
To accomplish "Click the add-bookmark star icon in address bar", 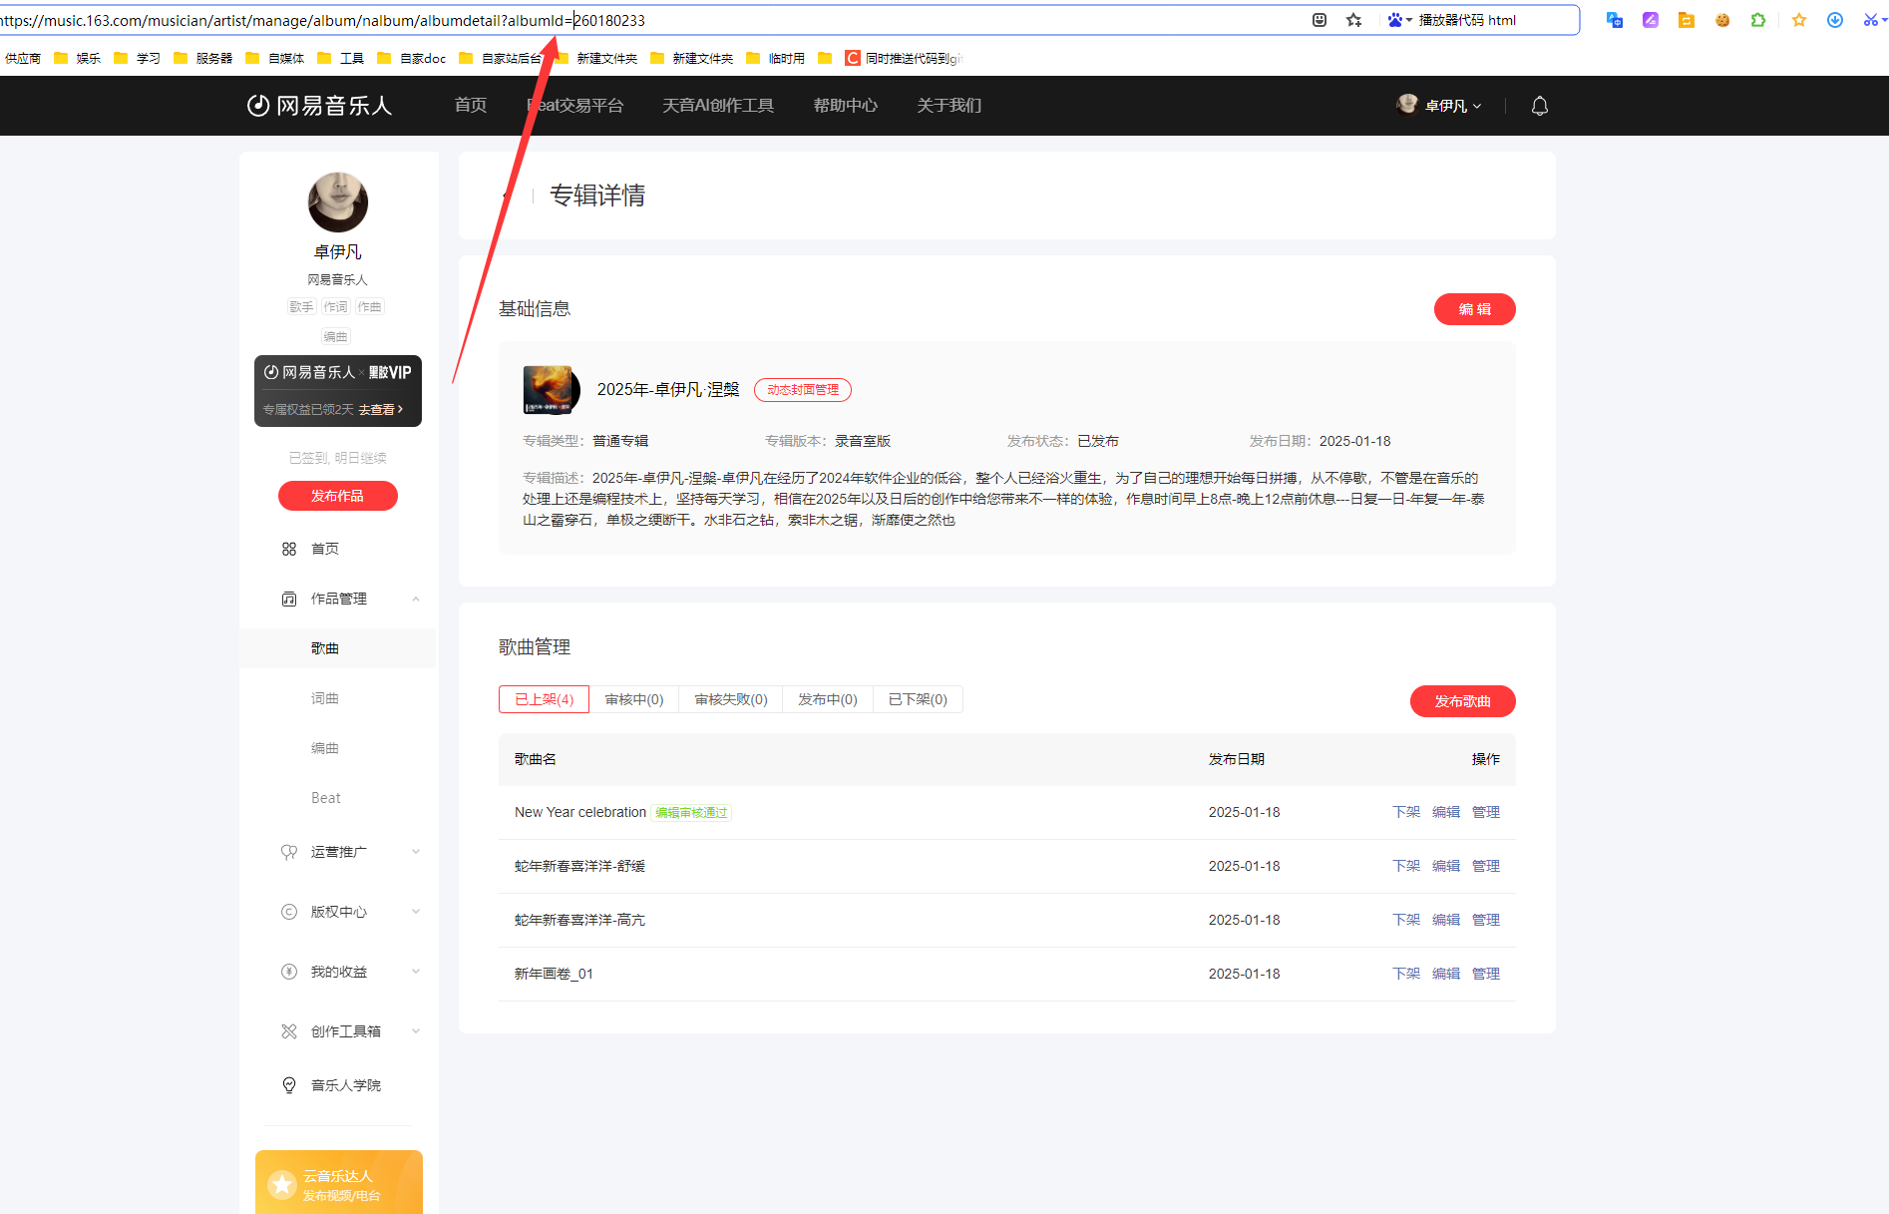I will [x=1353, y=20].
